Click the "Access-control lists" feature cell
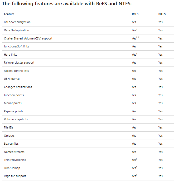The height and width of the screenshot is (182, 174). (16, 71)
